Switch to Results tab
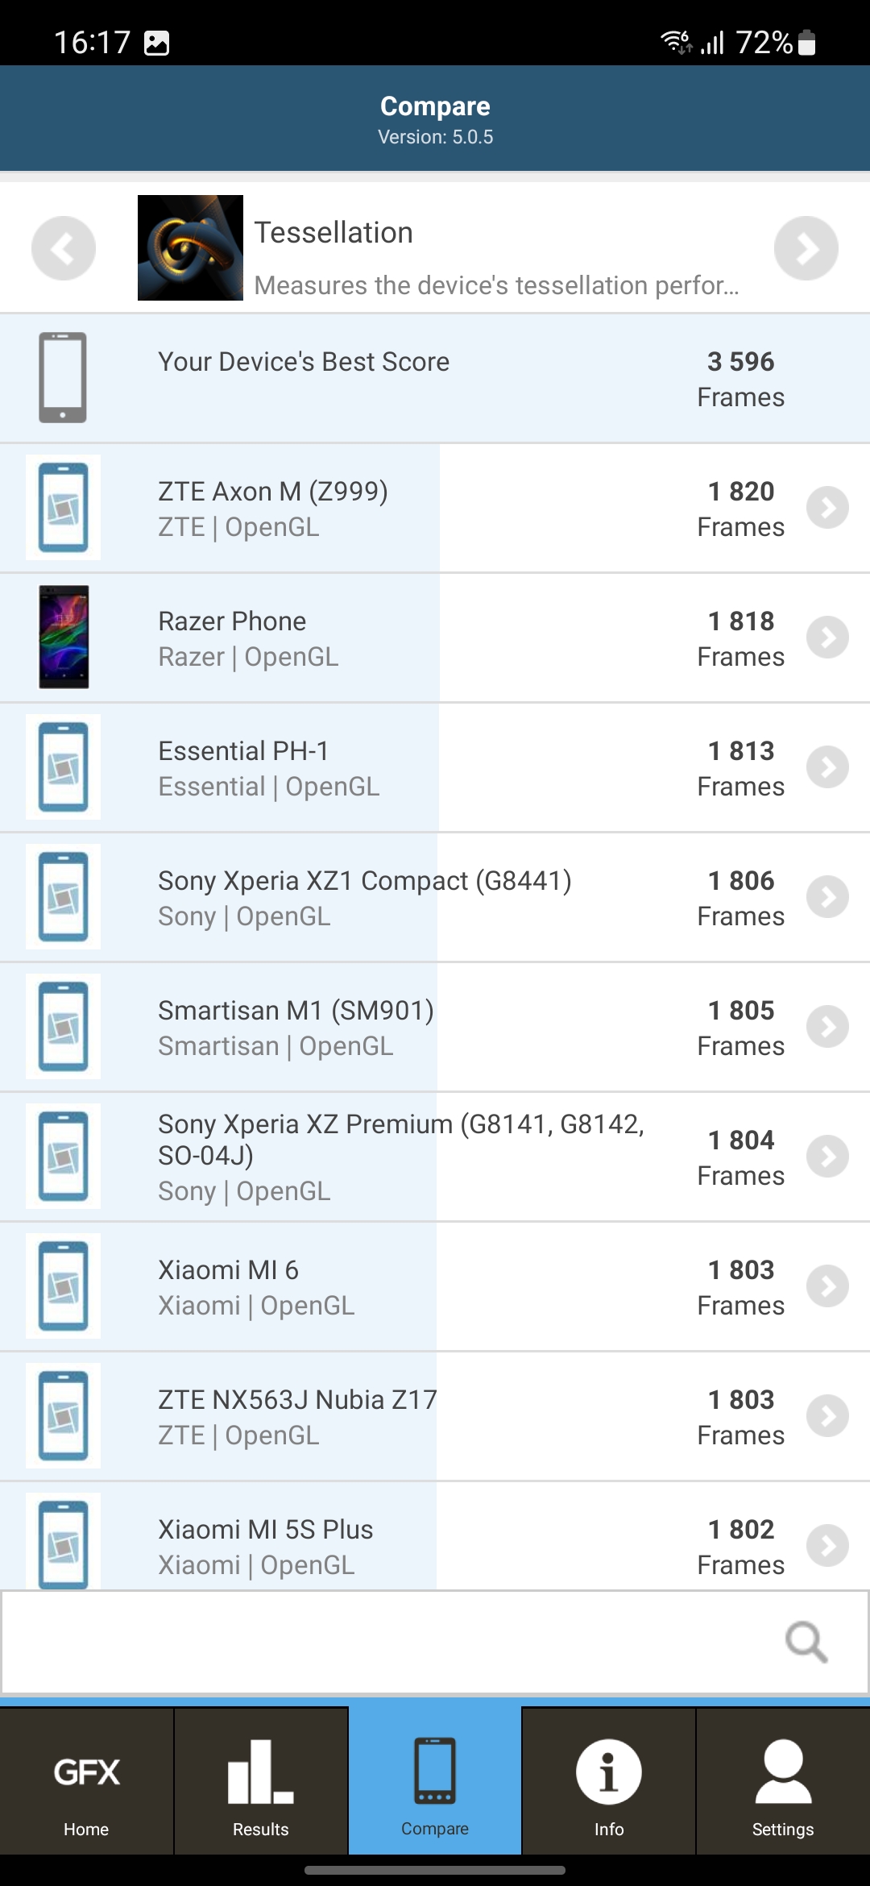 pyautogui.click(x=260, y=1781)
